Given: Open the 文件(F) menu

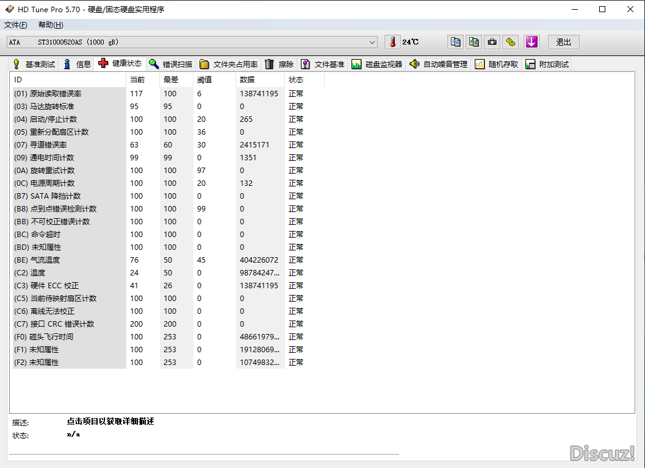Looking at the screenshot, I should coord(16,25).
